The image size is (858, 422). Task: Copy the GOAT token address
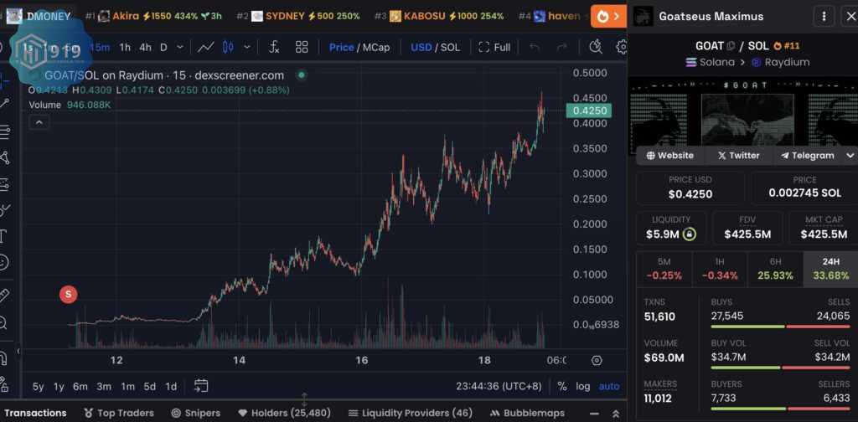click(731, 46)
